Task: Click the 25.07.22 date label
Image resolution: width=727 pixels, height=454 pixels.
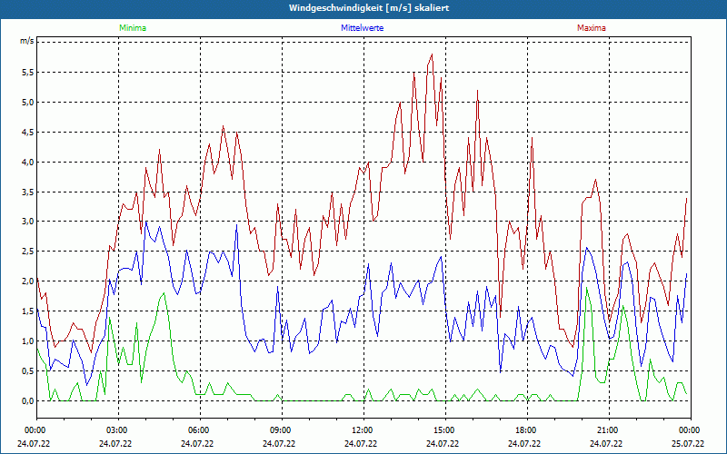Action: (x=689, y=444)
